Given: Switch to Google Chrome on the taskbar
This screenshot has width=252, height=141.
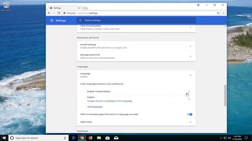Looking at the screenshot, I should (82, 138).
